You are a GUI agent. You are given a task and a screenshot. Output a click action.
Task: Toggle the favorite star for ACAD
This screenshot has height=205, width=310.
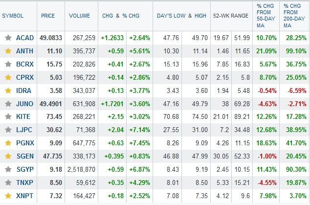coord(8,38)
